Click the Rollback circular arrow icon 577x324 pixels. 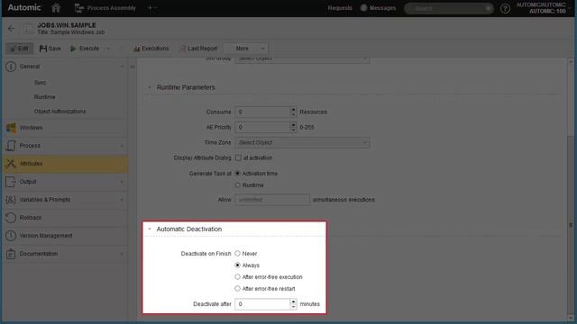pos(11,218)
